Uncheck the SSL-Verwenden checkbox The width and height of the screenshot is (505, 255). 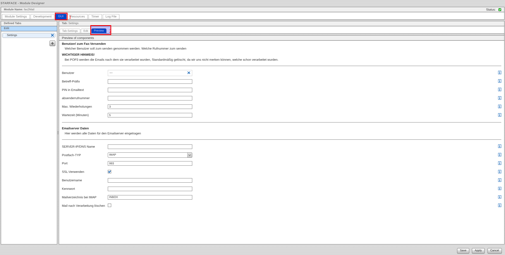click(110, 172)
